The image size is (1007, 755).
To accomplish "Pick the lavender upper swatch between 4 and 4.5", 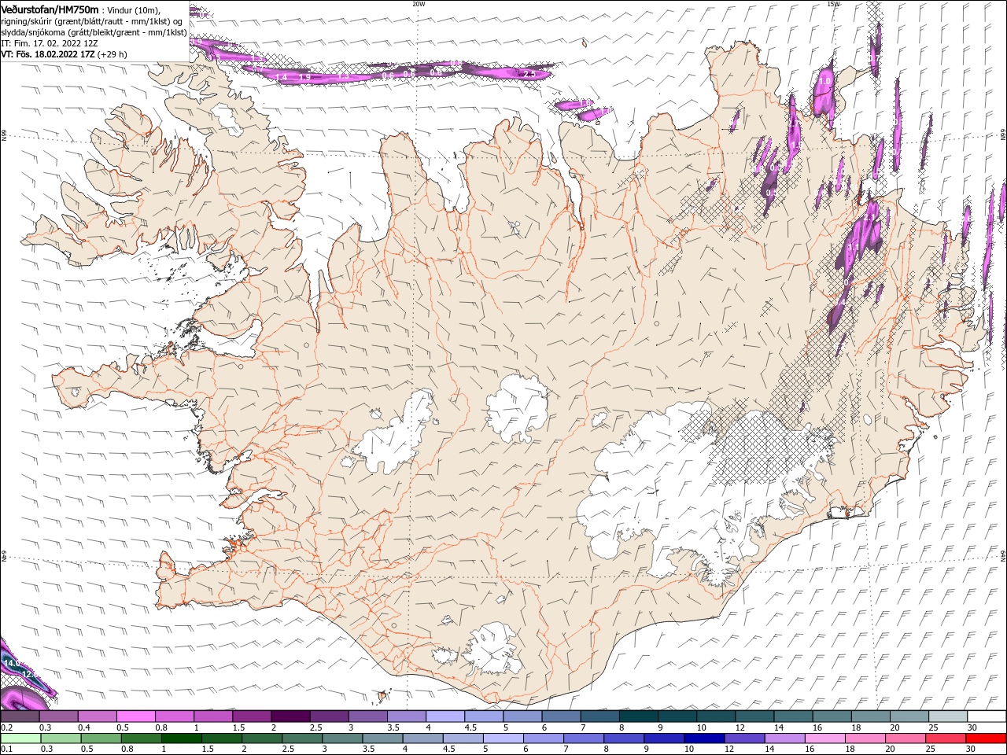I will 445,716.
